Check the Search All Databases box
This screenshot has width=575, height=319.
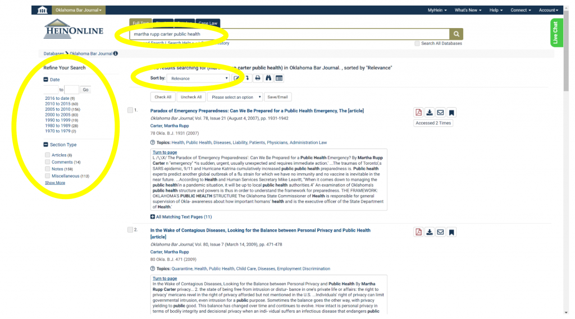tap(417, 43)
